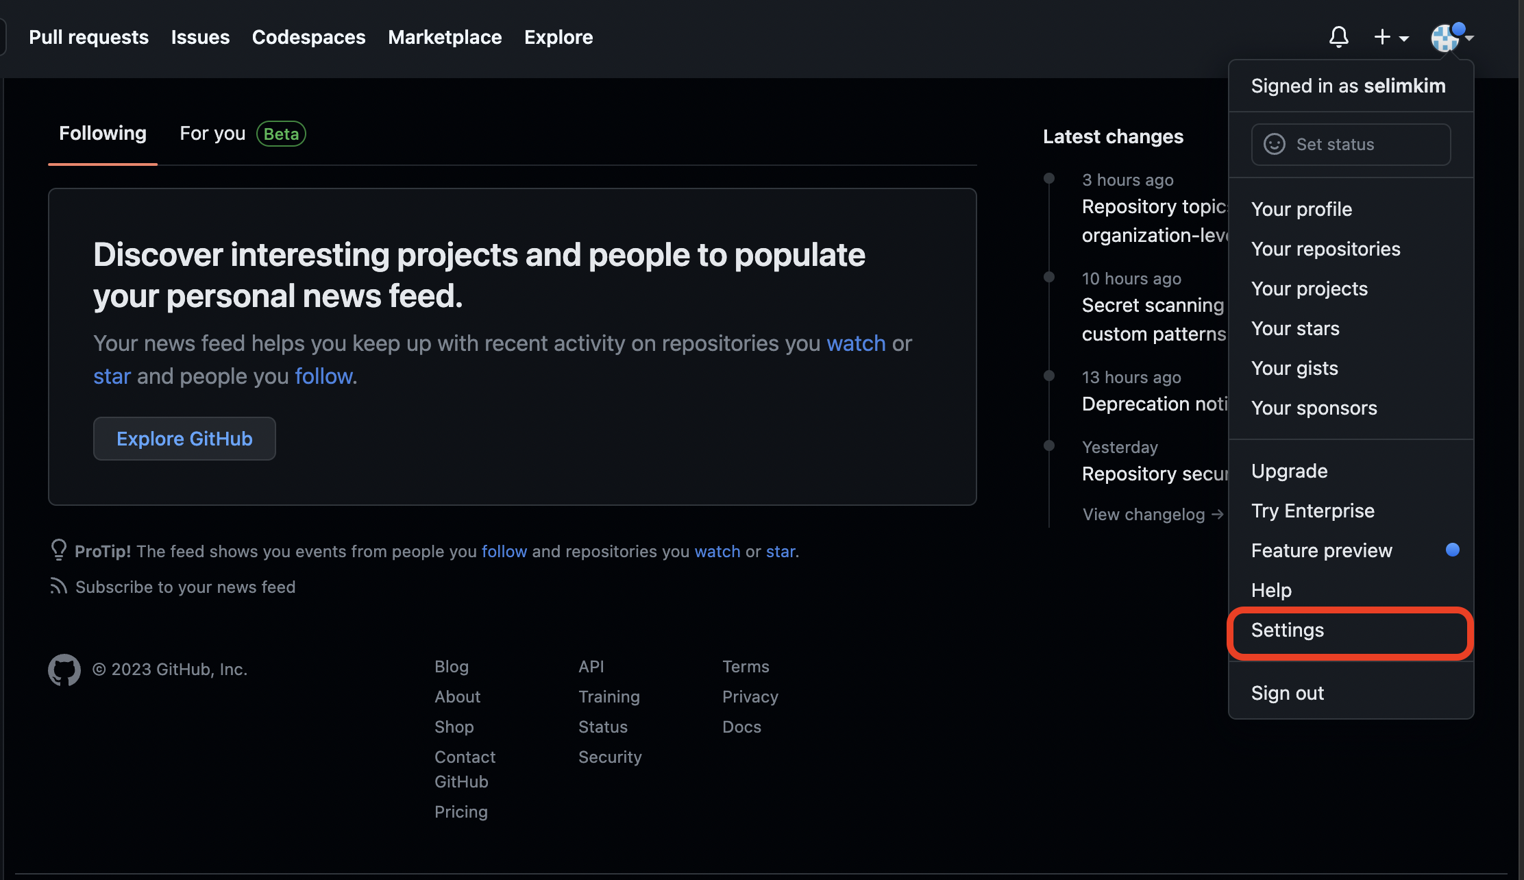Image resolution: width=1524 pixels, height=880 pixels.
Task: Click the ProTip lightbulb icon
Action: tap(59, 550)
